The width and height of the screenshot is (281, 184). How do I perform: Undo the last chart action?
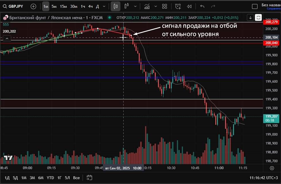coord(202,6)
